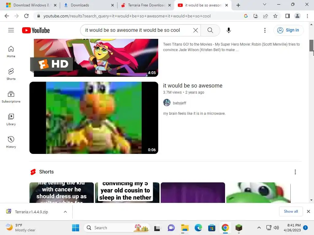Open Teen Titans video description text

231,47
